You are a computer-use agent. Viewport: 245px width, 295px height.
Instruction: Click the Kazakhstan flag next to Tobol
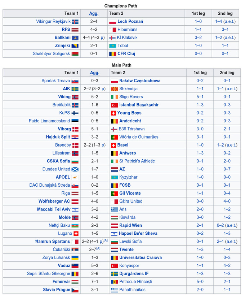tap(112, 46)
